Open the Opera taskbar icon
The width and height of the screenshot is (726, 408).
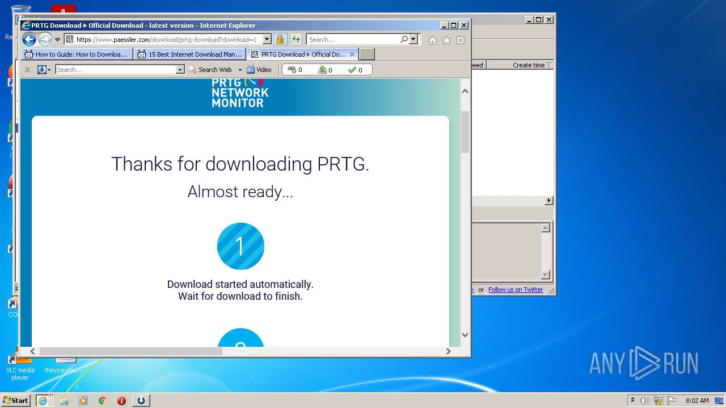point(121,401)
